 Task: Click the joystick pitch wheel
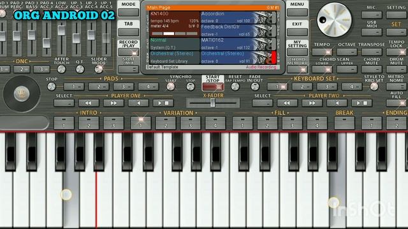pos(22,94)
